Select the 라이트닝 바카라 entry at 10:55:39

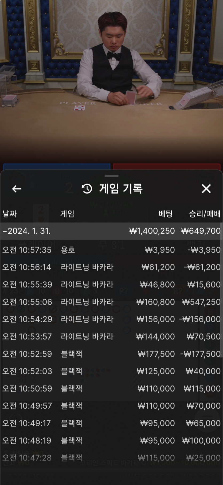pos(111,285)
